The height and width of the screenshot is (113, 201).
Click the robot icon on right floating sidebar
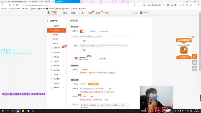(194, 68)
